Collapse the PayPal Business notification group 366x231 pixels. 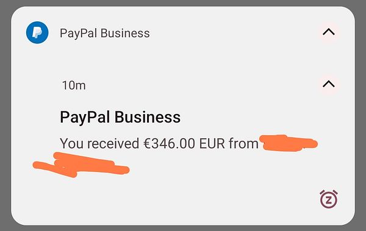click(x=329, y=32)
